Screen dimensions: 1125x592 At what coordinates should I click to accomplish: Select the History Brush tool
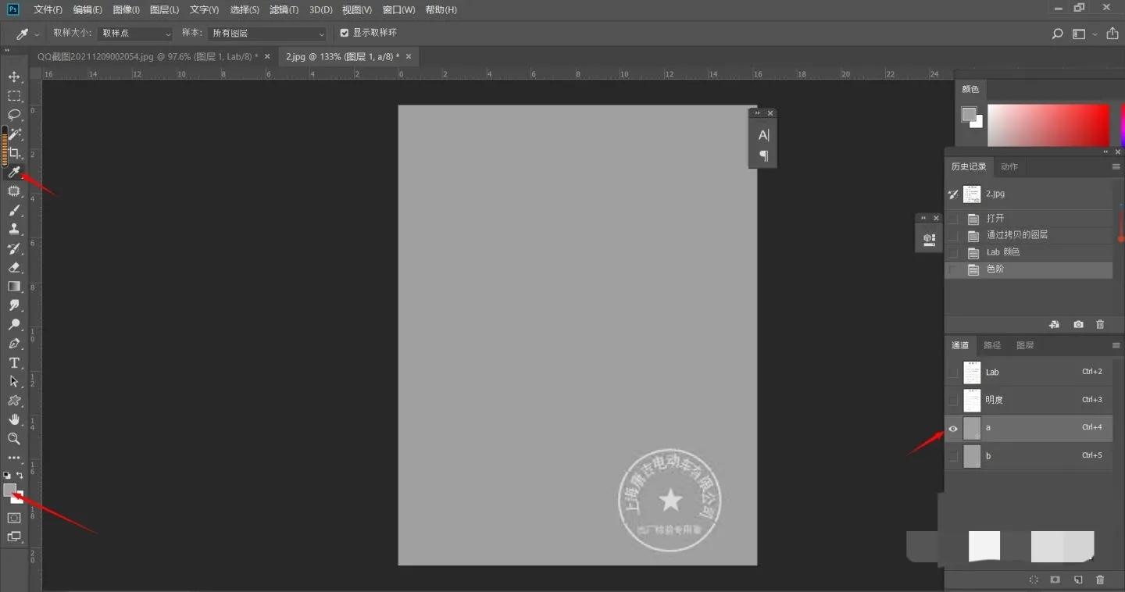click(14, 248)
